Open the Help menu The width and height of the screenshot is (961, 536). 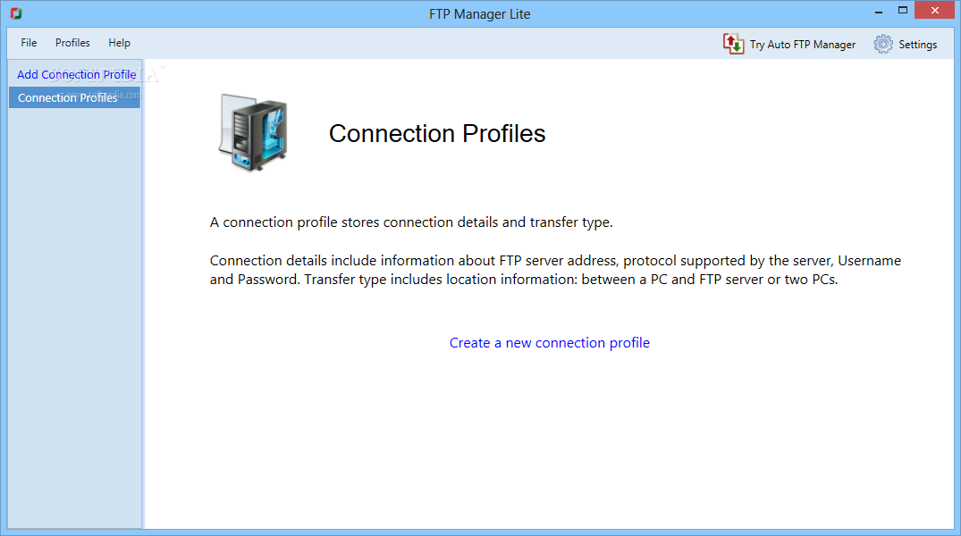pos(120,43)
